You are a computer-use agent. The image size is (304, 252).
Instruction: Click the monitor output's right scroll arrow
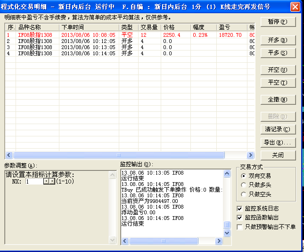[219, 241]
